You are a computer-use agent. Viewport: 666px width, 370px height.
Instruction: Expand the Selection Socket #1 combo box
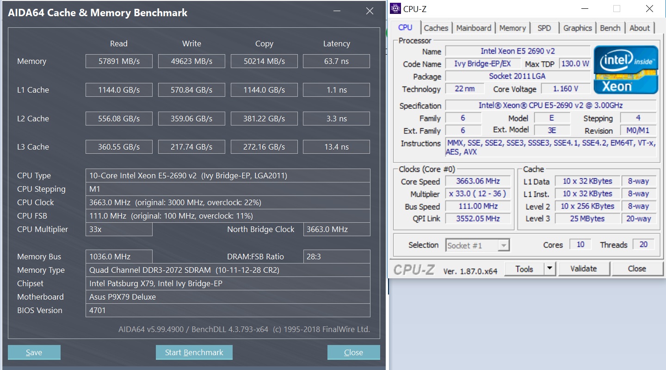478,245
